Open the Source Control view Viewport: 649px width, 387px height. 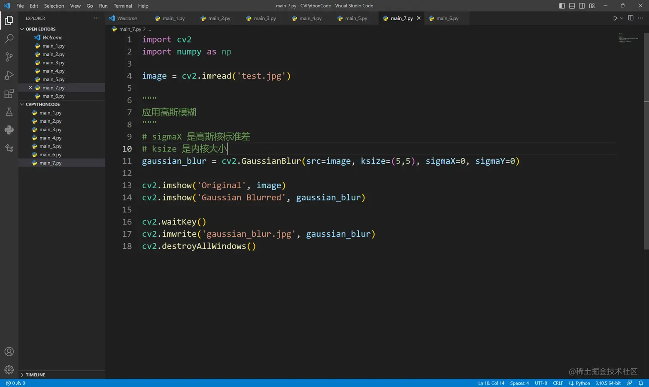[9, 57]
